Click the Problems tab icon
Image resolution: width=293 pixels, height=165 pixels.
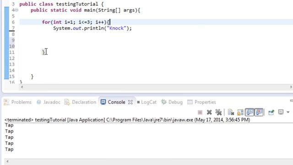[x=6, y=102]
